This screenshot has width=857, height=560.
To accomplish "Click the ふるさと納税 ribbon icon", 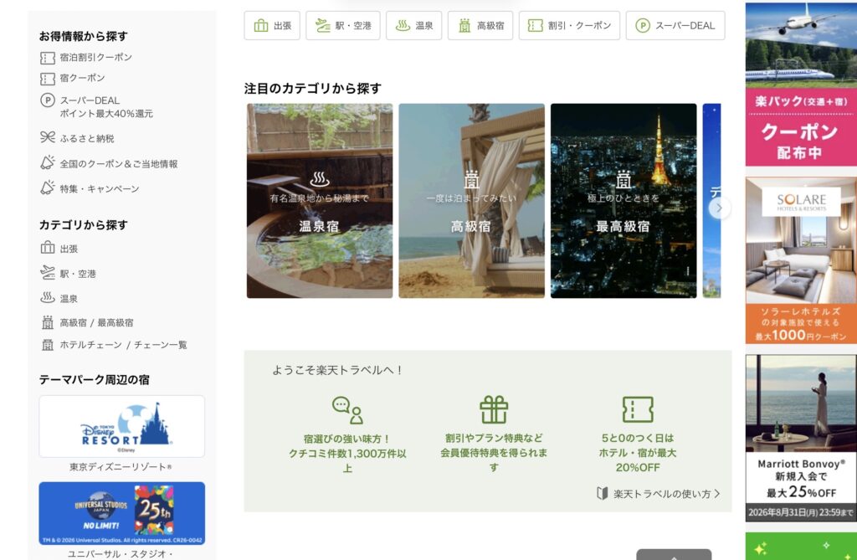I will pyautogui.click(x=48, y=137).
